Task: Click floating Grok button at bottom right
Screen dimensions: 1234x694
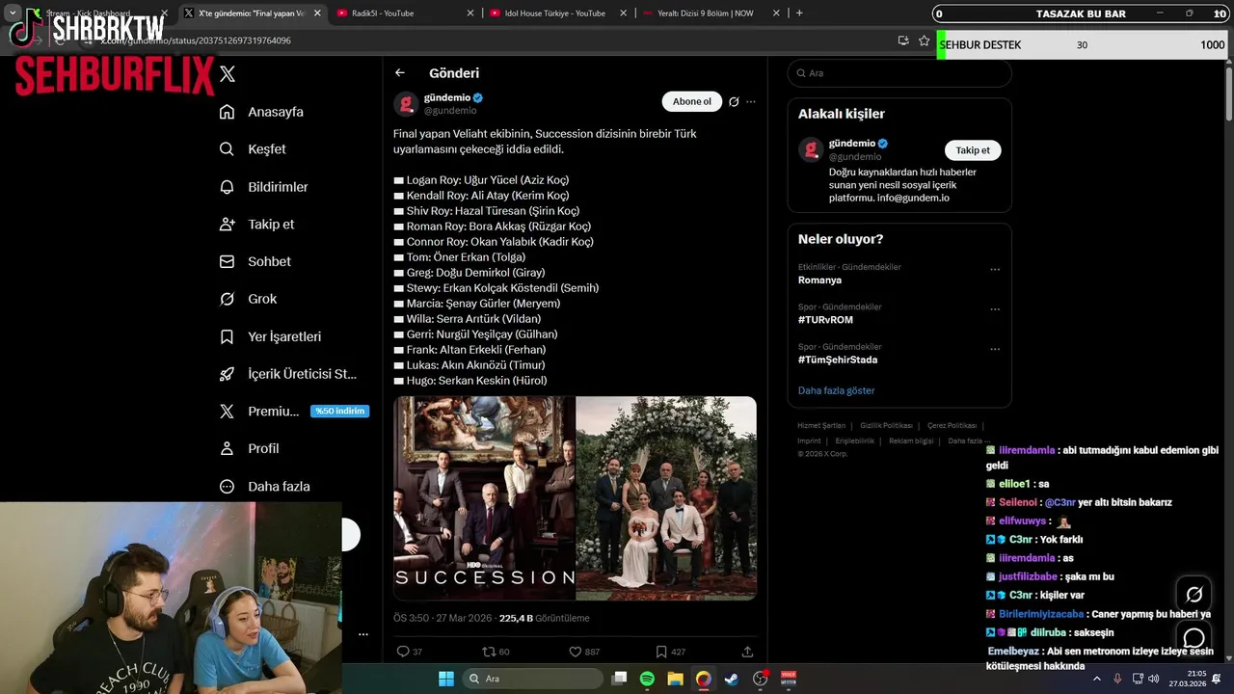Action: pyautogui.click(x=1194, y=595)
